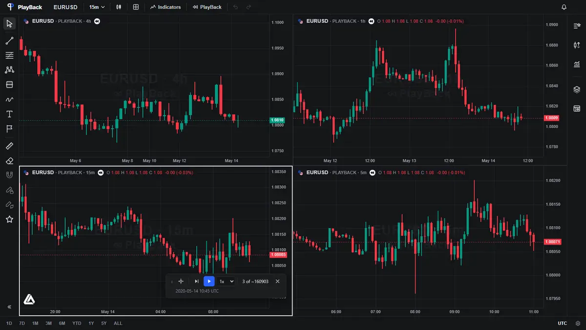
Task: Select the 7D time range
Action: (x=22, y=323)
